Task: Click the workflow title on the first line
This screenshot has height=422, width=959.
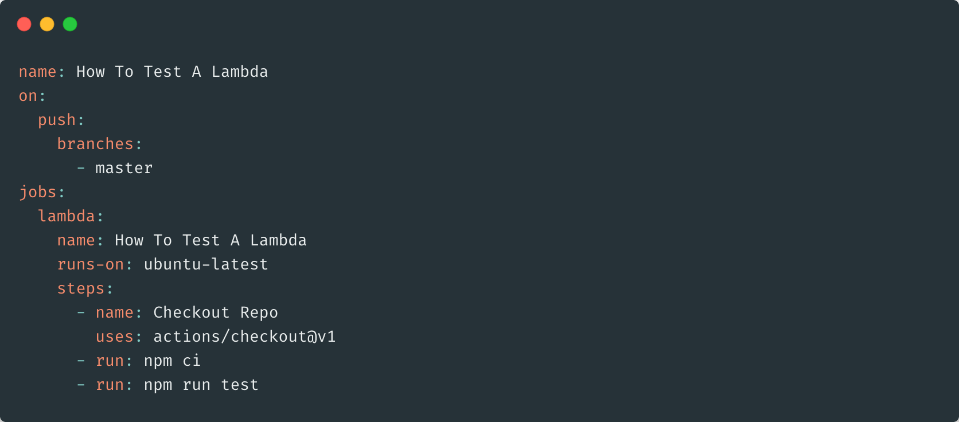Action: (x=172, y=72)
